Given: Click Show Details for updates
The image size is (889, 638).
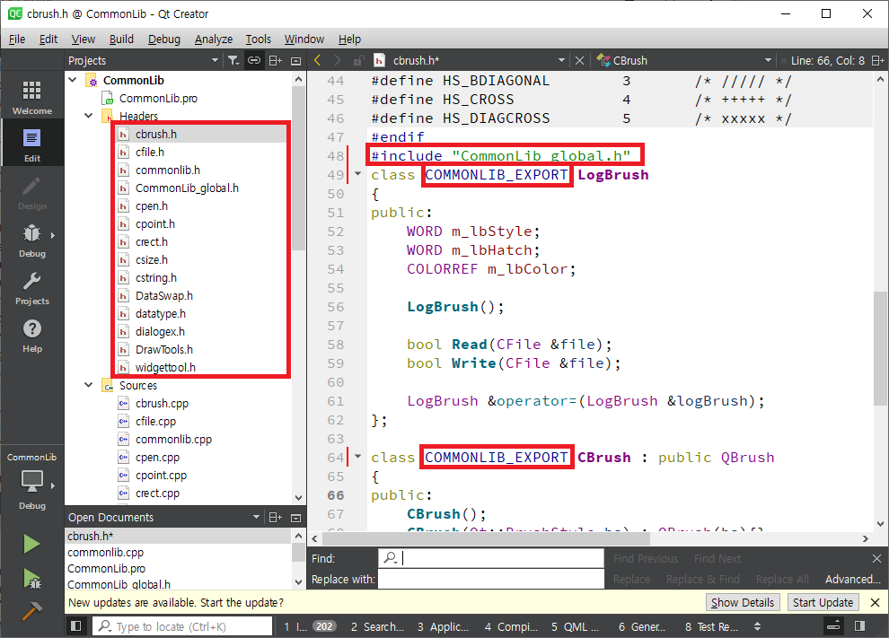Looking at the screenshot, I should [742, 602].
